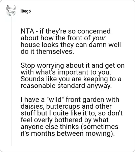Click the line "house looks they can damn well"
Image resolution: width=135 pixels, height=152 pixels.
[71, 45]
